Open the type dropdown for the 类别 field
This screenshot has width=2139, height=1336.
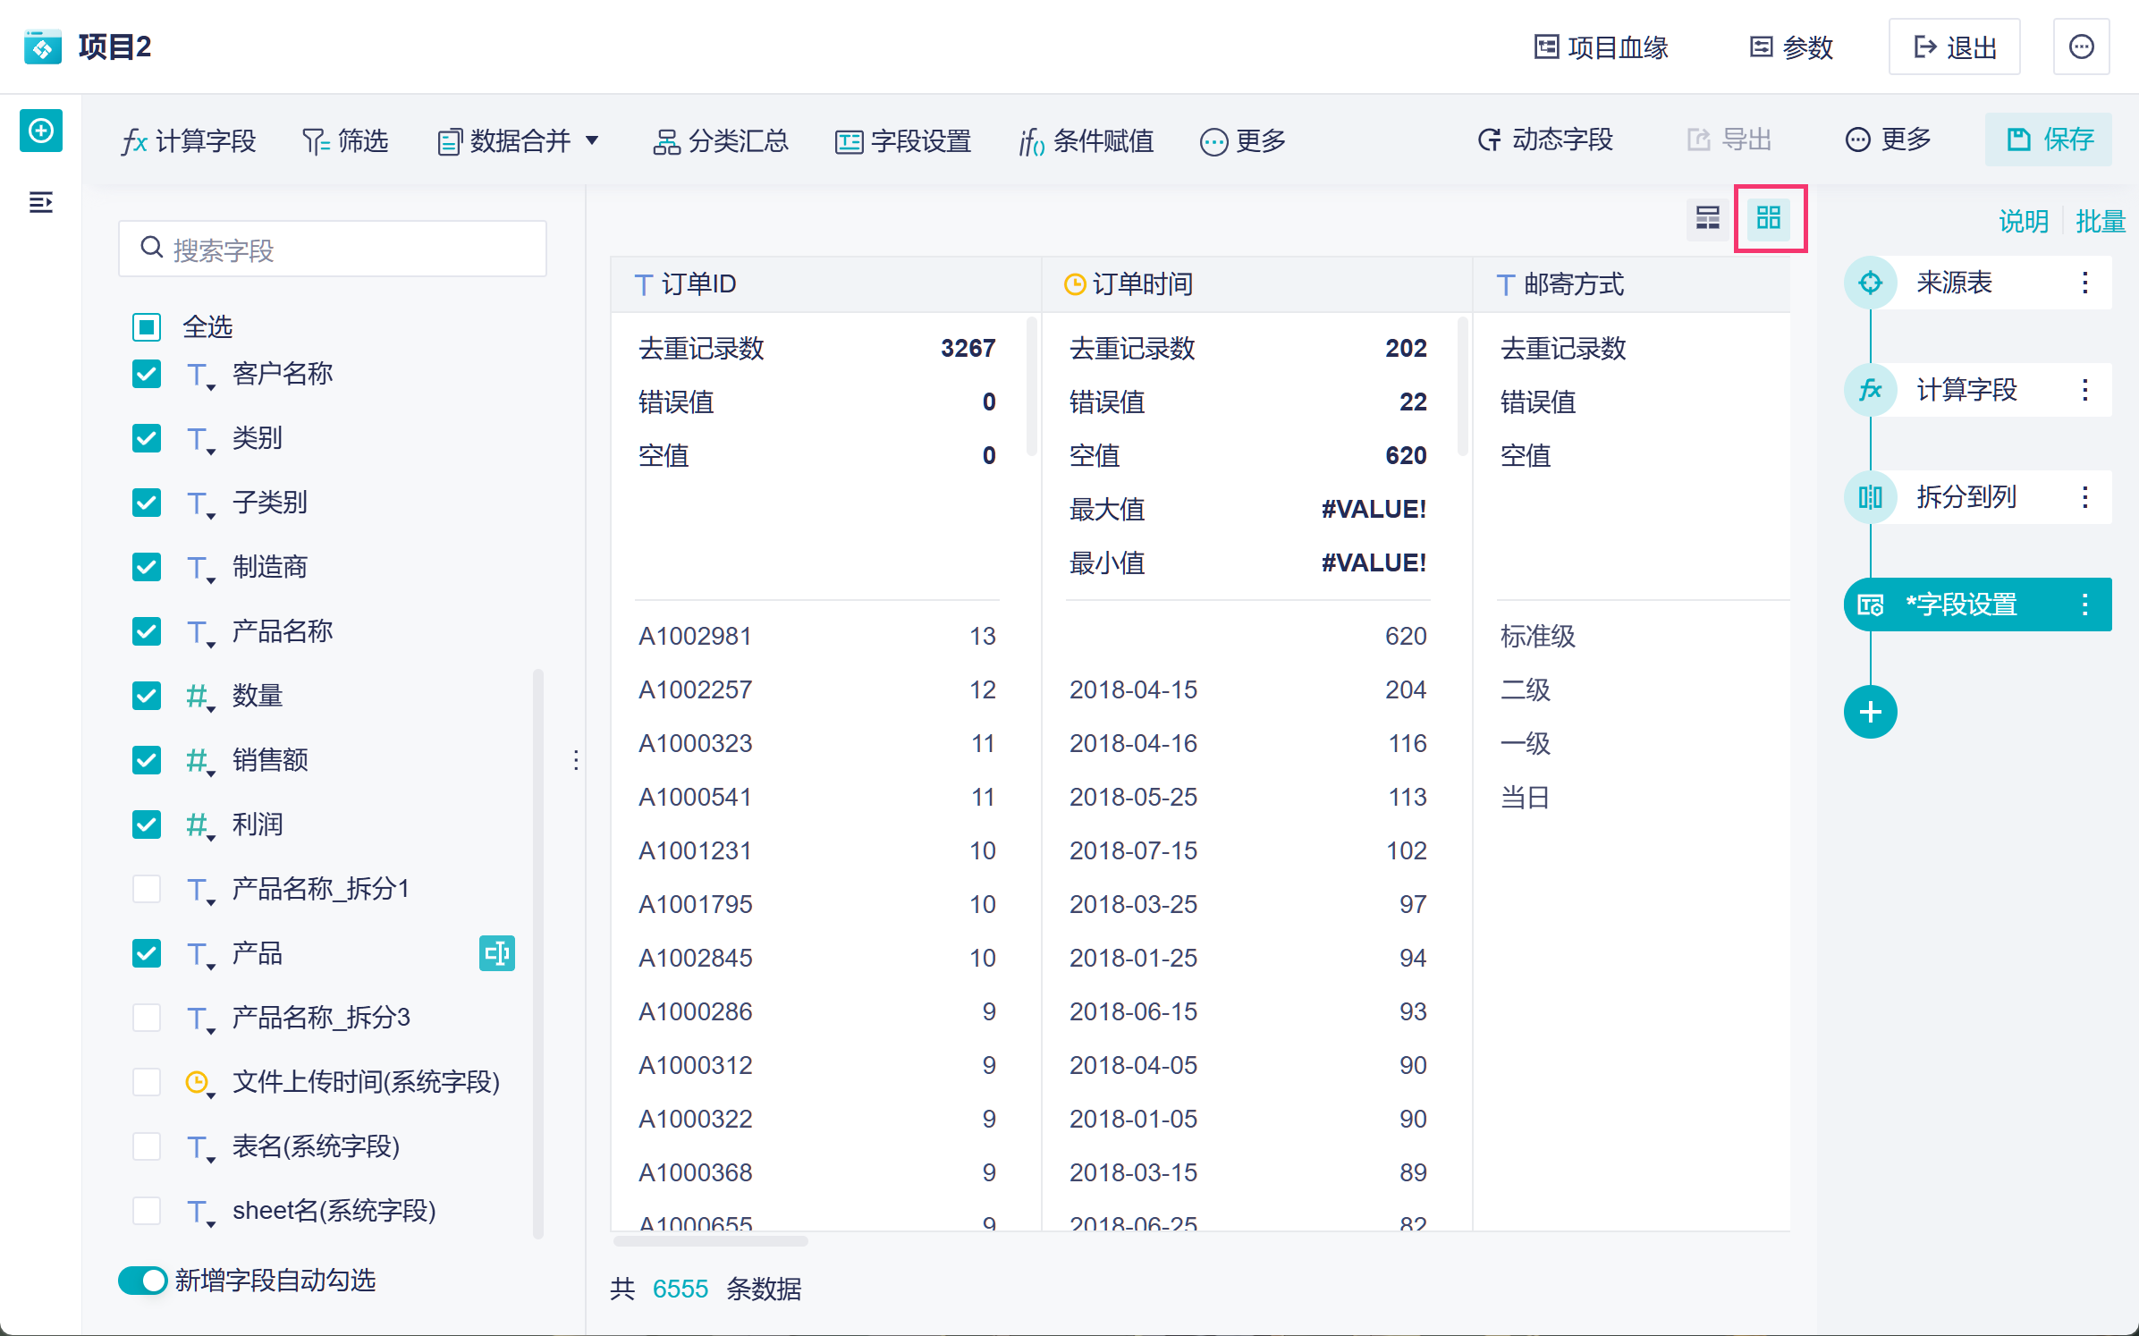pyautogui.click(x=200, y=440)
